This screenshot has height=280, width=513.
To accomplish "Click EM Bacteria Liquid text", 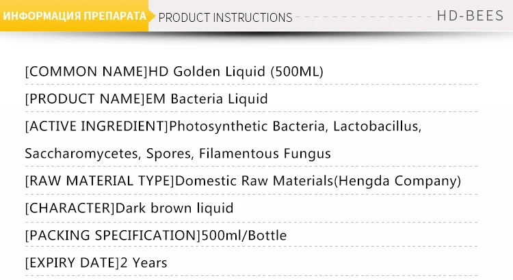I will (x=207, y=99).
